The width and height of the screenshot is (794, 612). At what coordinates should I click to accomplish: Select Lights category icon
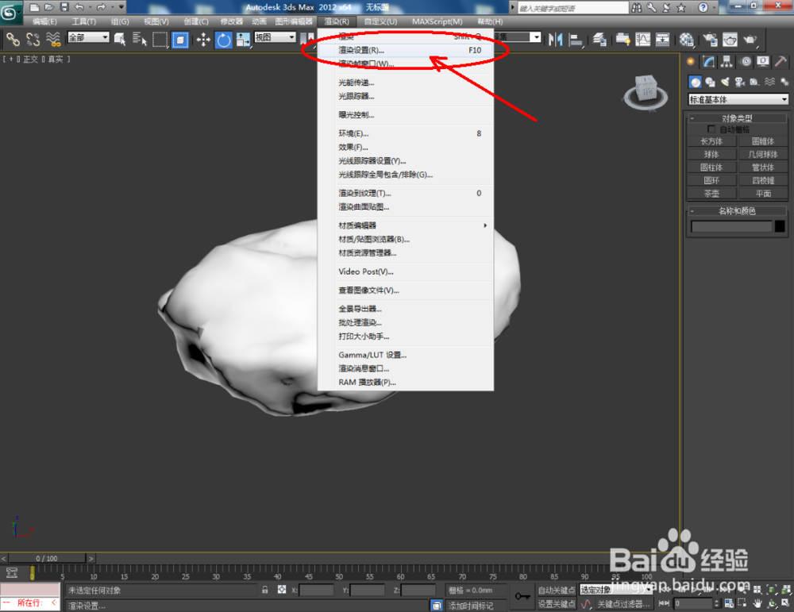[x=725, y=82]
